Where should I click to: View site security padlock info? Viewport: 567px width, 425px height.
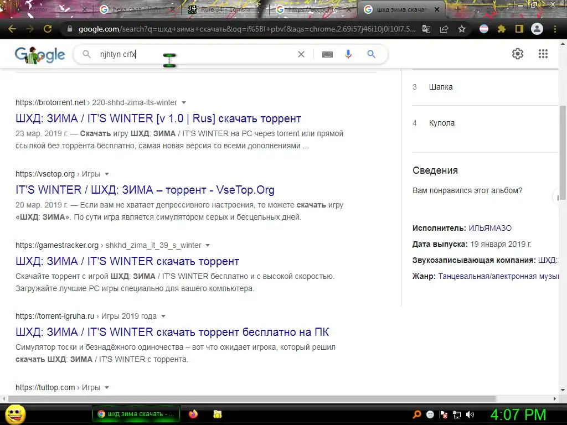[x=70, y=29]
